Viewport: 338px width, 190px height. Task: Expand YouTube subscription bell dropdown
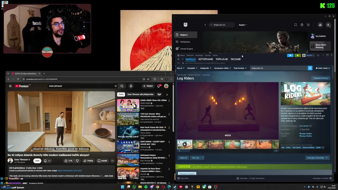coord(49,161)
